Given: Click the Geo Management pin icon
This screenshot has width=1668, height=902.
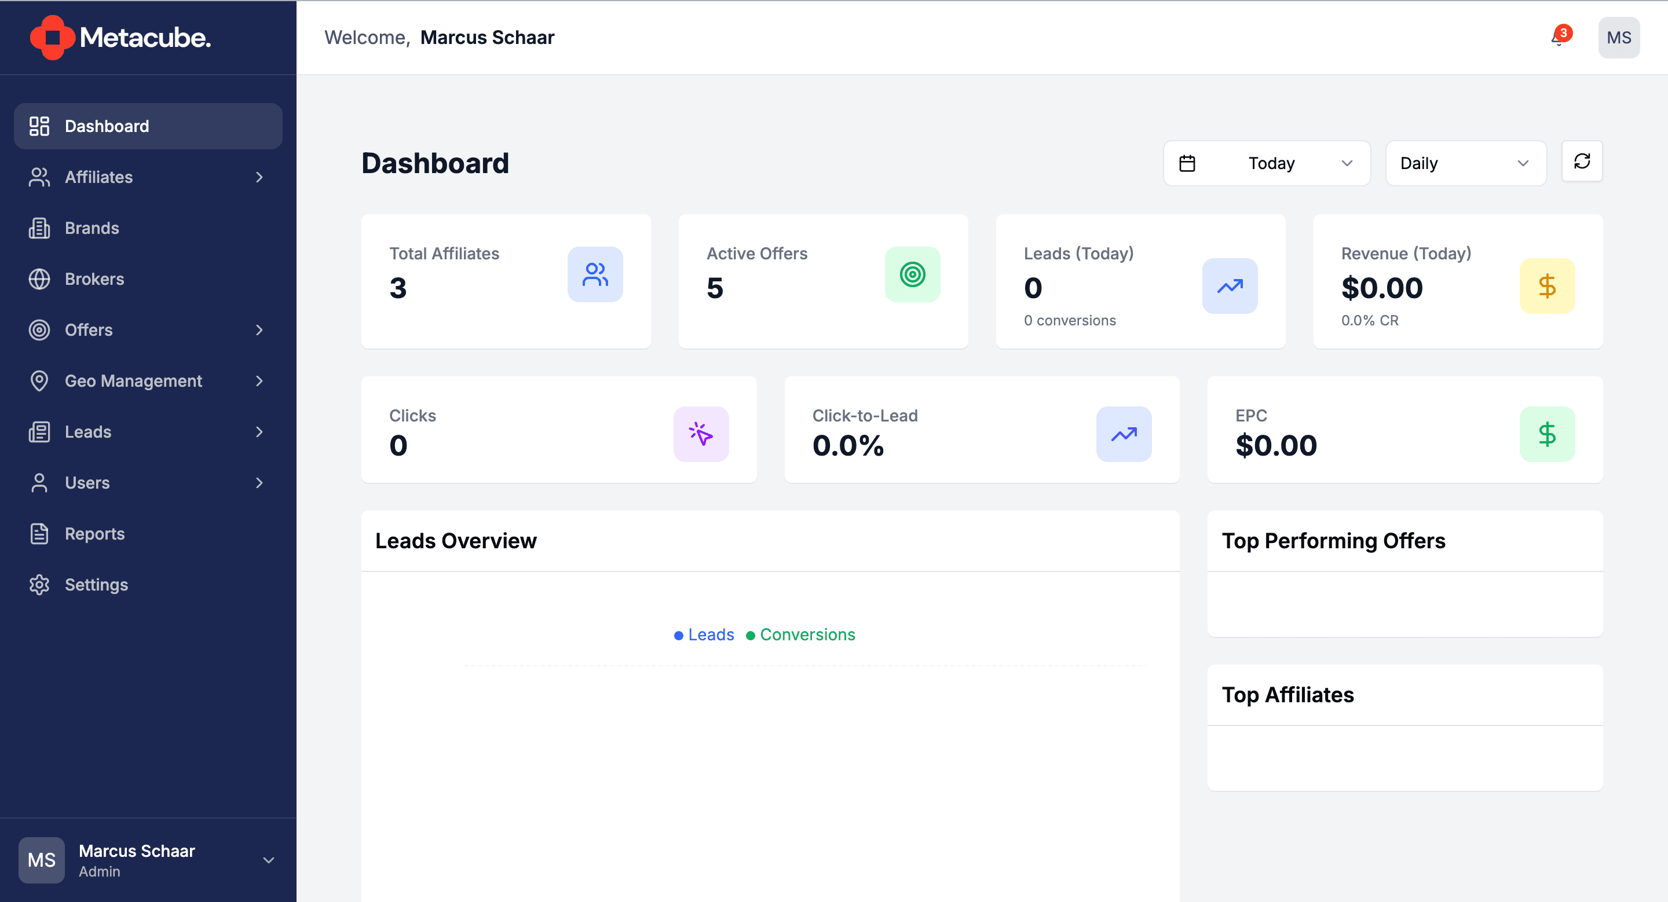Looking at the screenshot, I should point(39,381).
